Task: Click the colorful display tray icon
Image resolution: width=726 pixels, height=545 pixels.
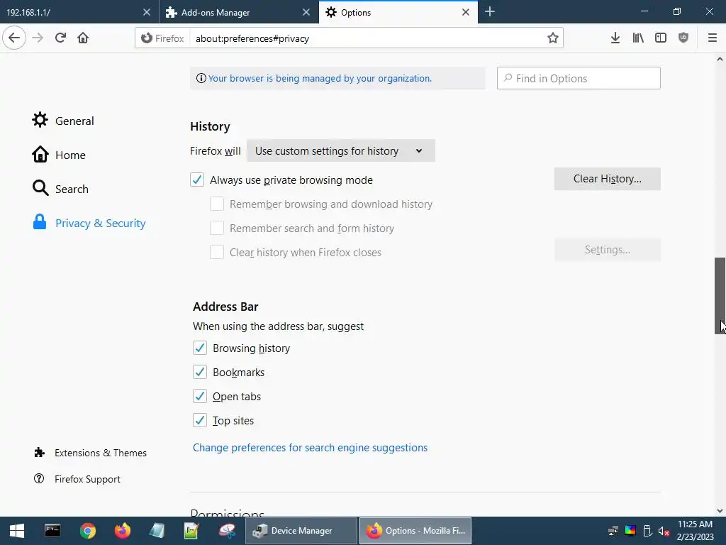Action: click(x=630, y=531)
